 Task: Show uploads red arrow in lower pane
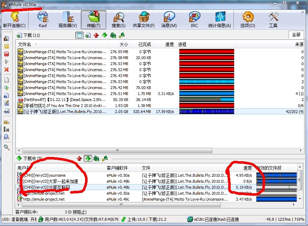[79, 158]
